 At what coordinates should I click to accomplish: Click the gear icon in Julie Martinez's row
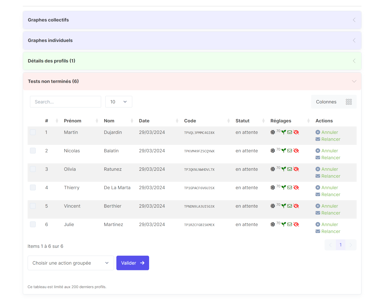click(x=273, y=224)
